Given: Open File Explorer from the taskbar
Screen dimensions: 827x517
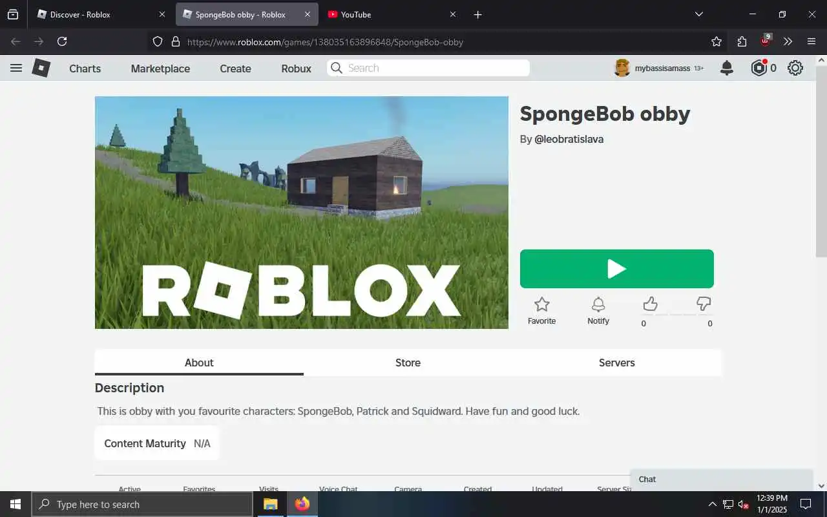Looking at the screenshot, I should 270,504.
